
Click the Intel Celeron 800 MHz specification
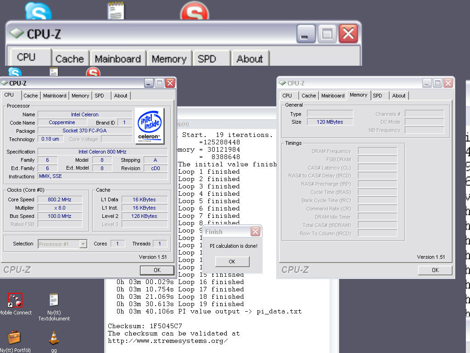click(x=102, y=152)
